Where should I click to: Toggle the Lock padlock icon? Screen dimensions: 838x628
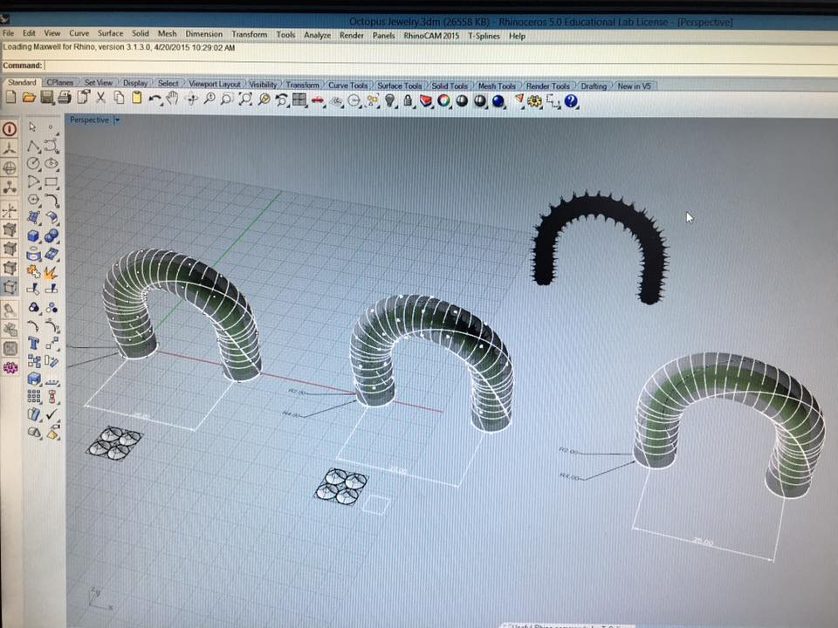(408, 101)
